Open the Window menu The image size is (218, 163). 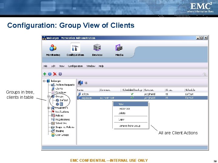pyautogui.click(x=91, y=66)
